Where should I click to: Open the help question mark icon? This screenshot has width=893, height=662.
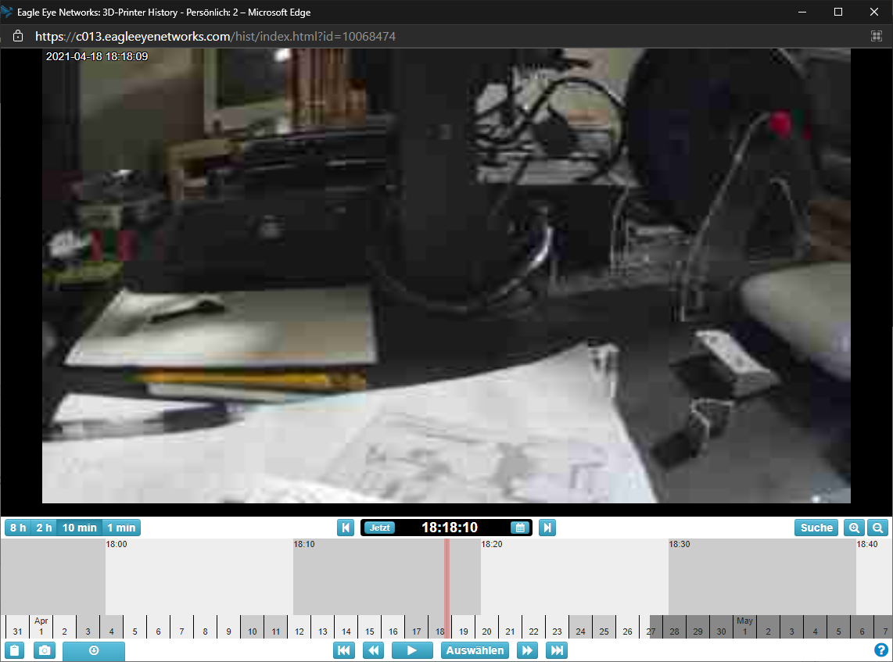(881, 649)
